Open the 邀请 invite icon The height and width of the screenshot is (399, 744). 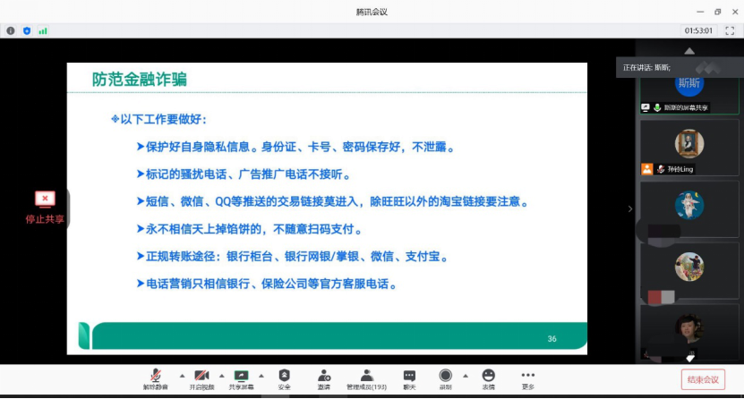pyautogui.click(x=323, y=376)
